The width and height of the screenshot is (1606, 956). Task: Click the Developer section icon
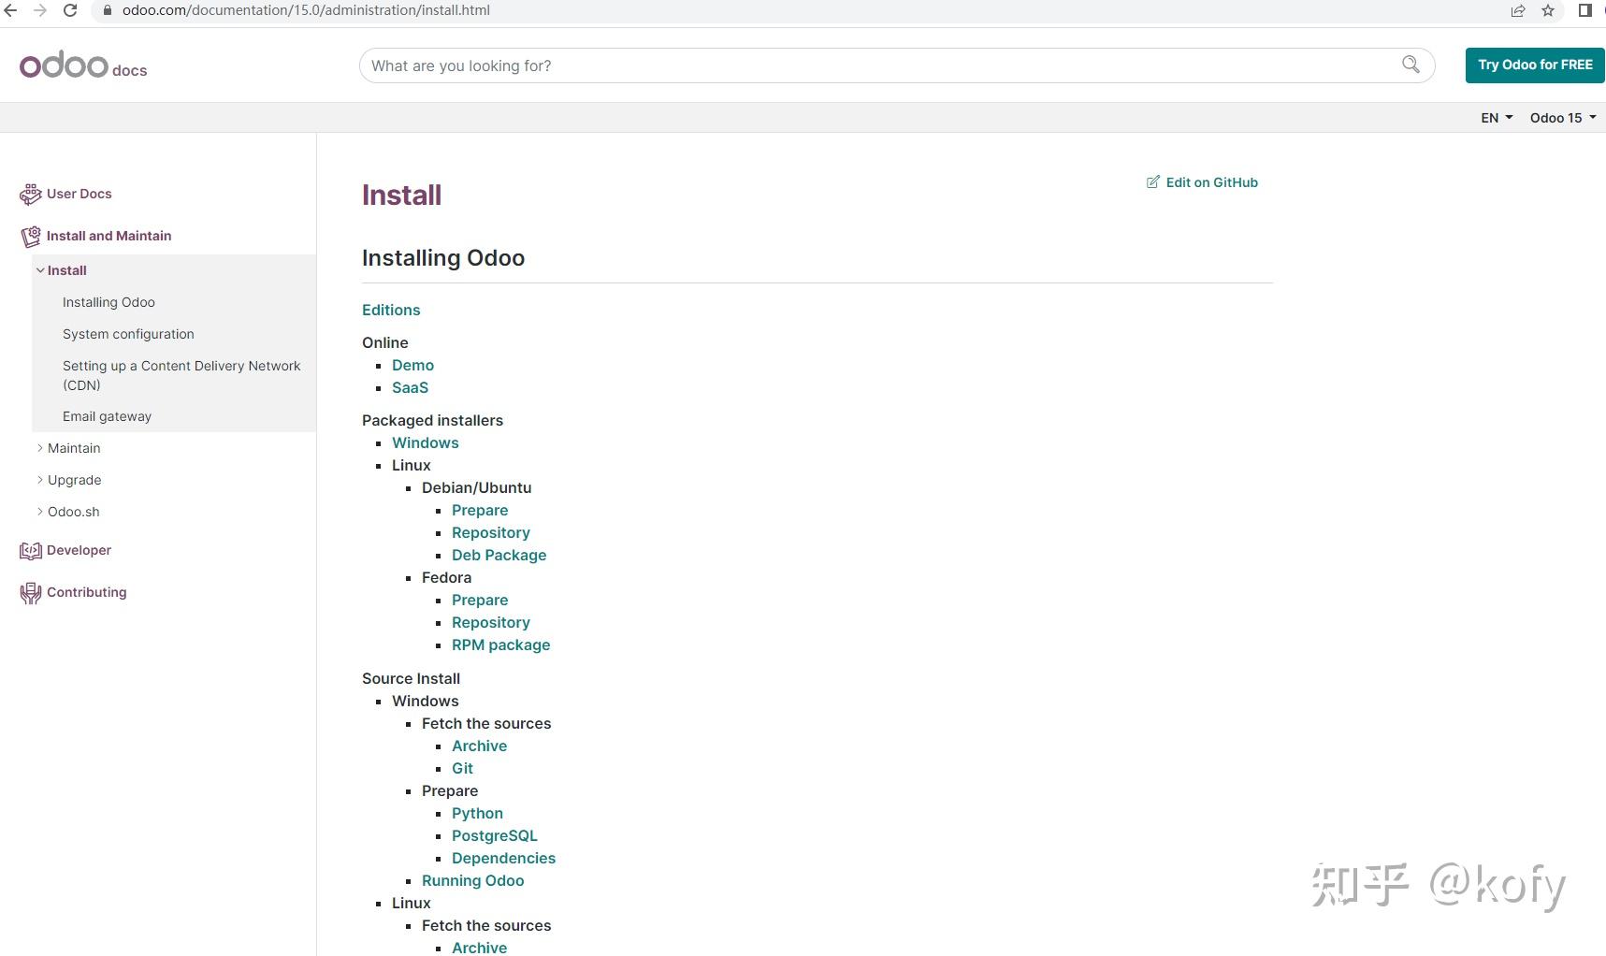click(x=30, y=551)
